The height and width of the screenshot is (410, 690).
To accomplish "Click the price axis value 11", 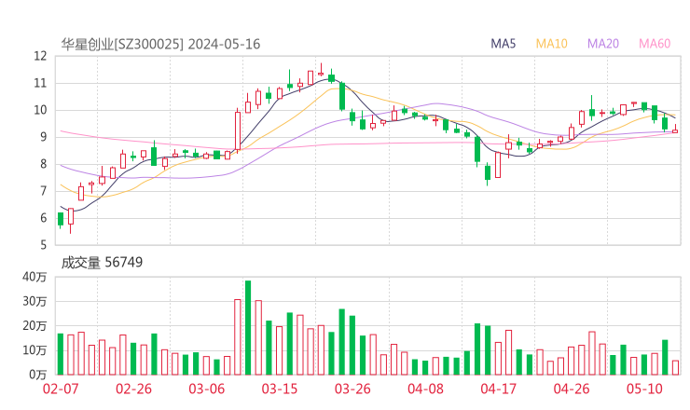I will tap(40, 83).
